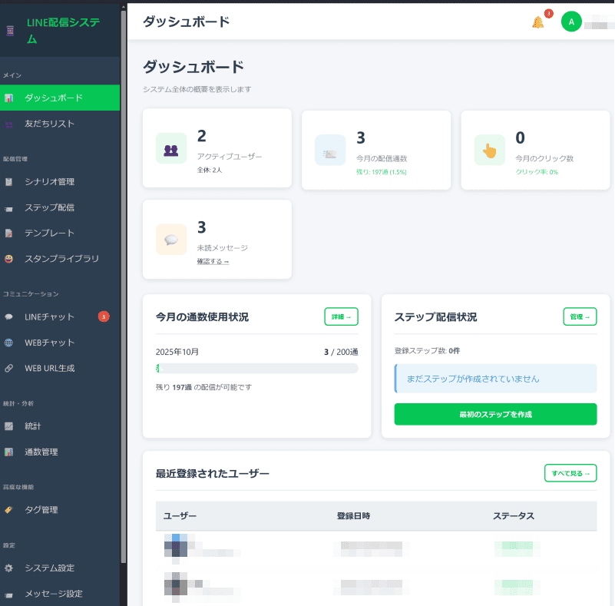Click the active users people icon

171,149
